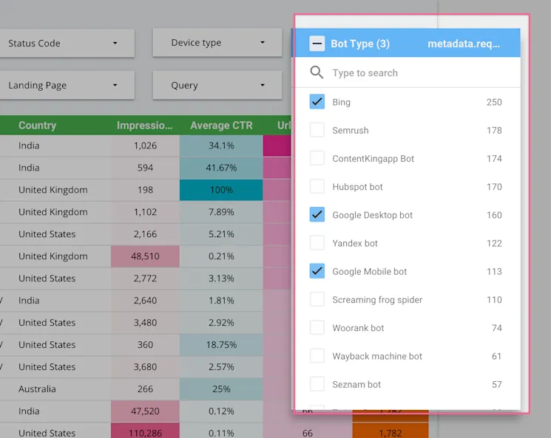Screen dimensions: 551x438
Task: Click the Semrush label
Action: (x=351, y=130)
